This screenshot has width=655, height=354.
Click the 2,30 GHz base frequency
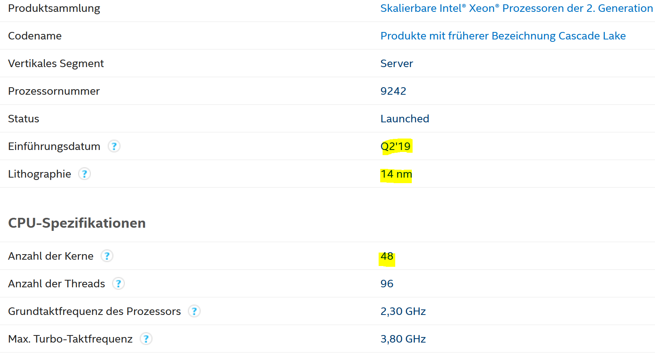pyautogui.click(x=403, y=311)
